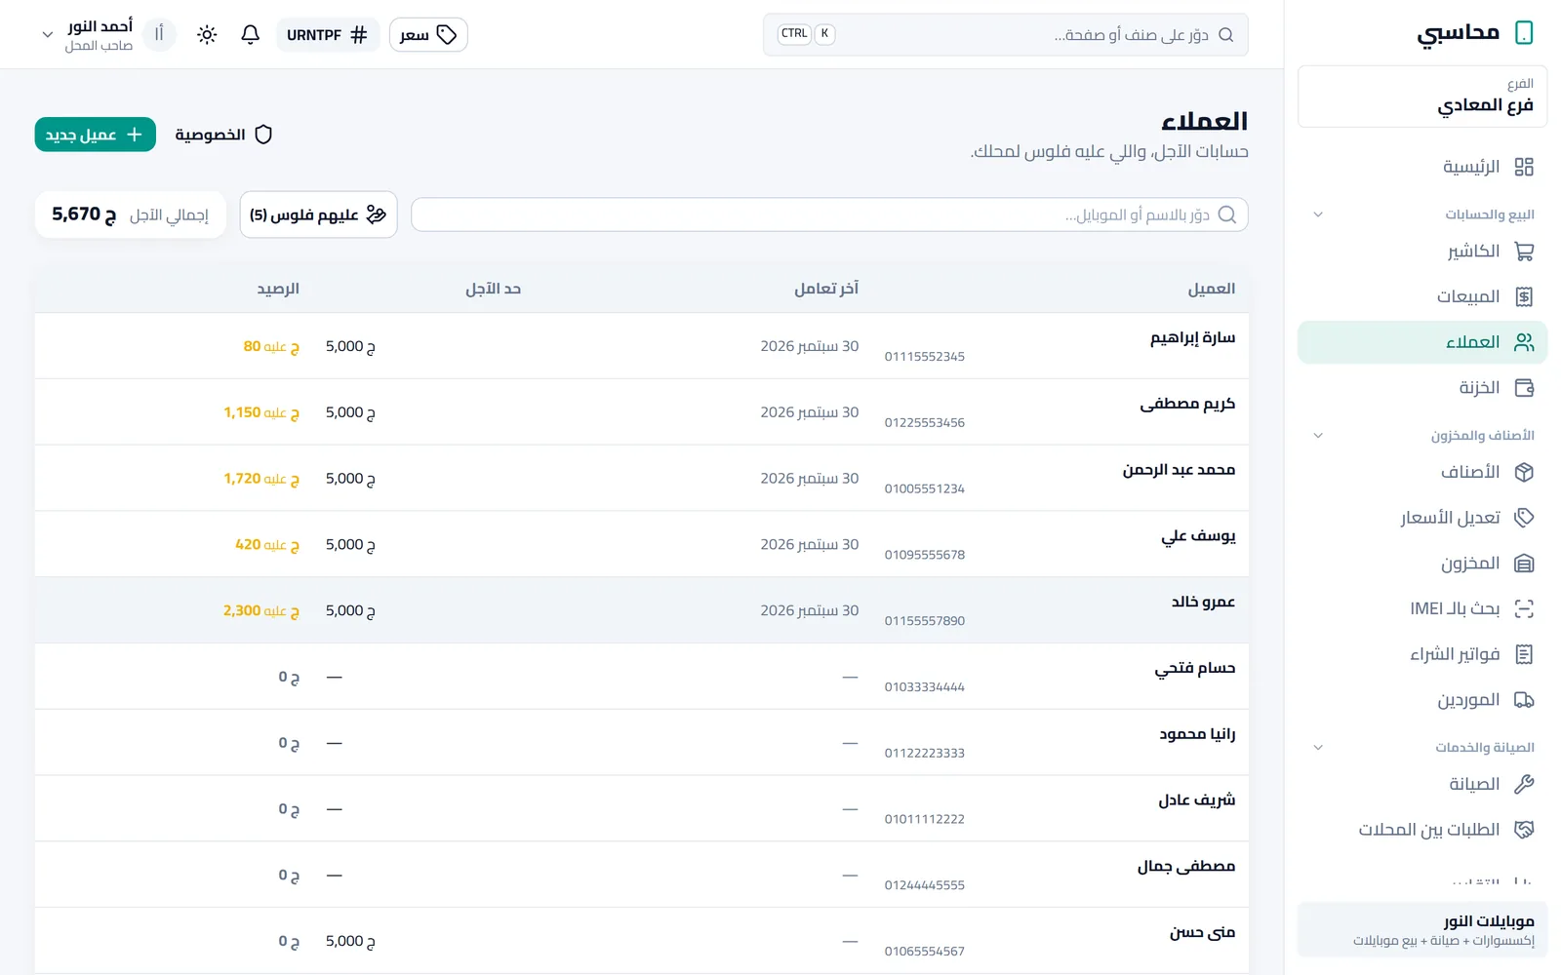Click the notifications bell icon

click(x=250, y=35)
